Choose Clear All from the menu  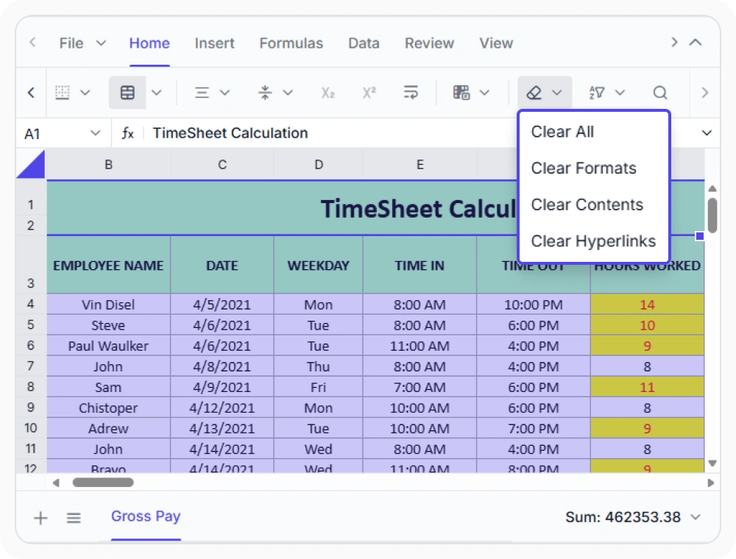(594, 132)
